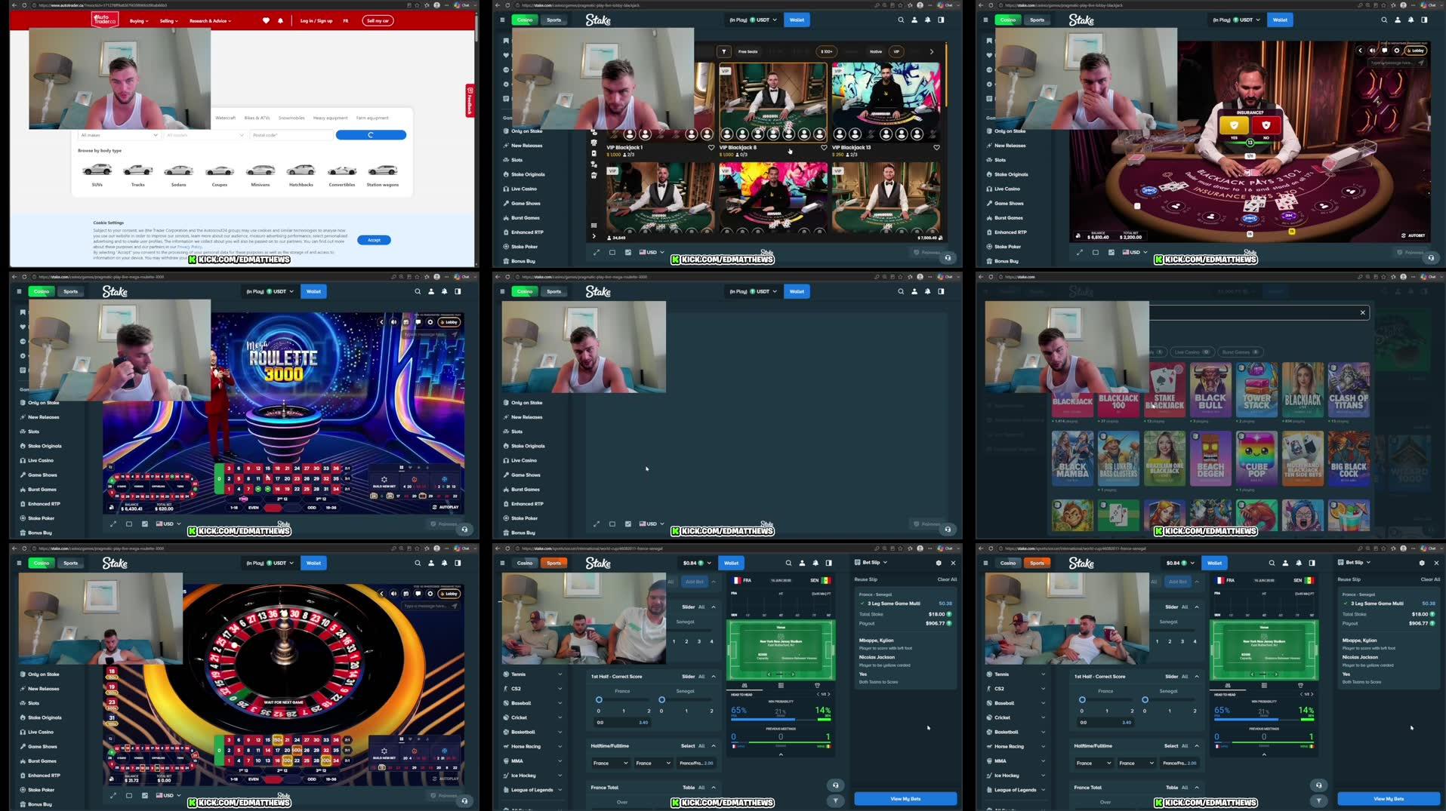Choose NO for insurance at the blackjack table

pyautogui.click(x=1266, y=127)
